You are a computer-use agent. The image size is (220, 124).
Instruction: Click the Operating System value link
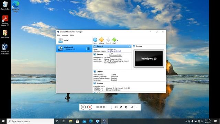pos(114,51)
